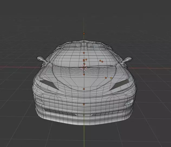Select the centerline vertex at hood's lower edge
This screenshot has width=171, height=147.
[x=84, y=89]
